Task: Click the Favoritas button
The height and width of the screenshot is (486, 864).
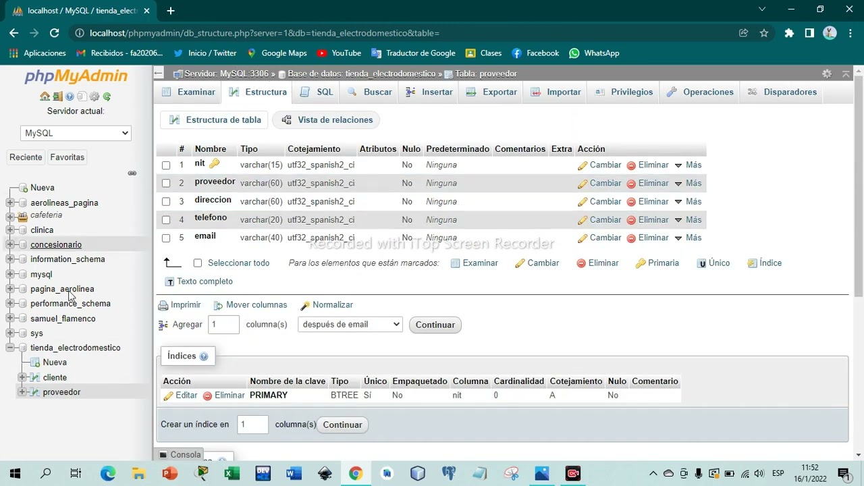Action: click(67, 157)
